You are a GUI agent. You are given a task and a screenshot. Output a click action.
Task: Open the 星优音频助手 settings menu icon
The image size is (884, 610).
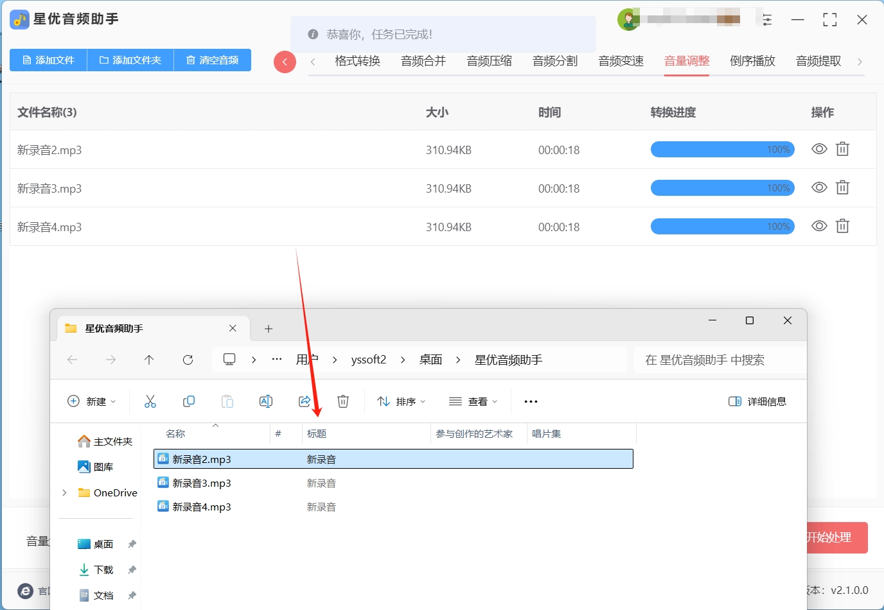(767, 20)
